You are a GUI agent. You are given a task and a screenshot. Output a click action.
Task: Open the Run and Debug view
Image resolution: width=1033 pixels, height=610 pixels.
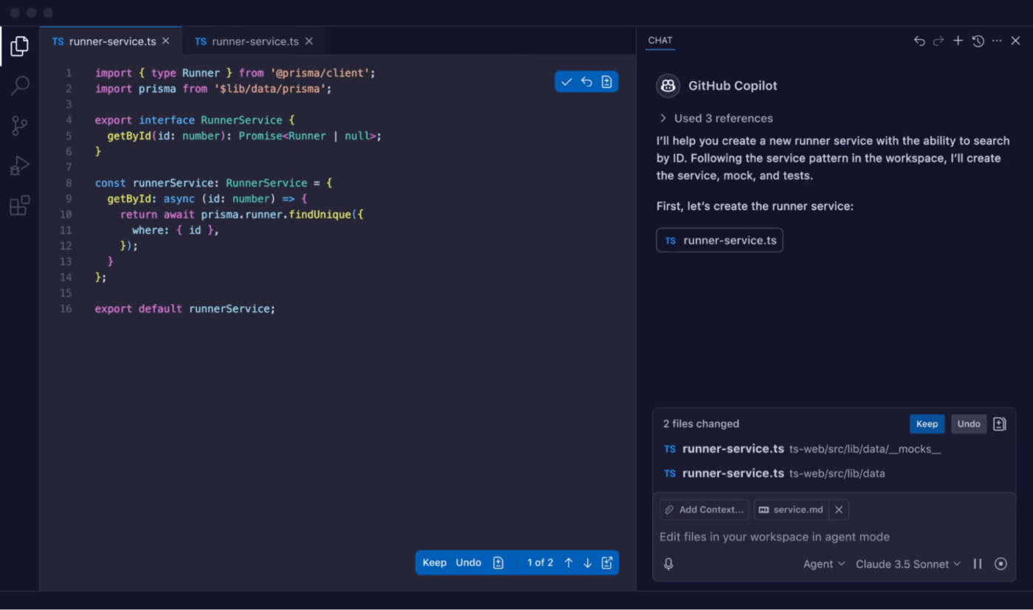(x=19, y=165)
